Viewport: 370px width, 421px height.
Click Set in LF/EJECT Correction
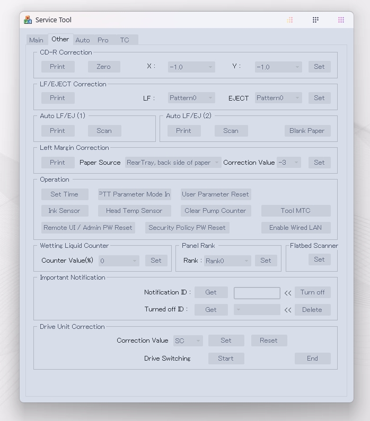pos(319,98)
